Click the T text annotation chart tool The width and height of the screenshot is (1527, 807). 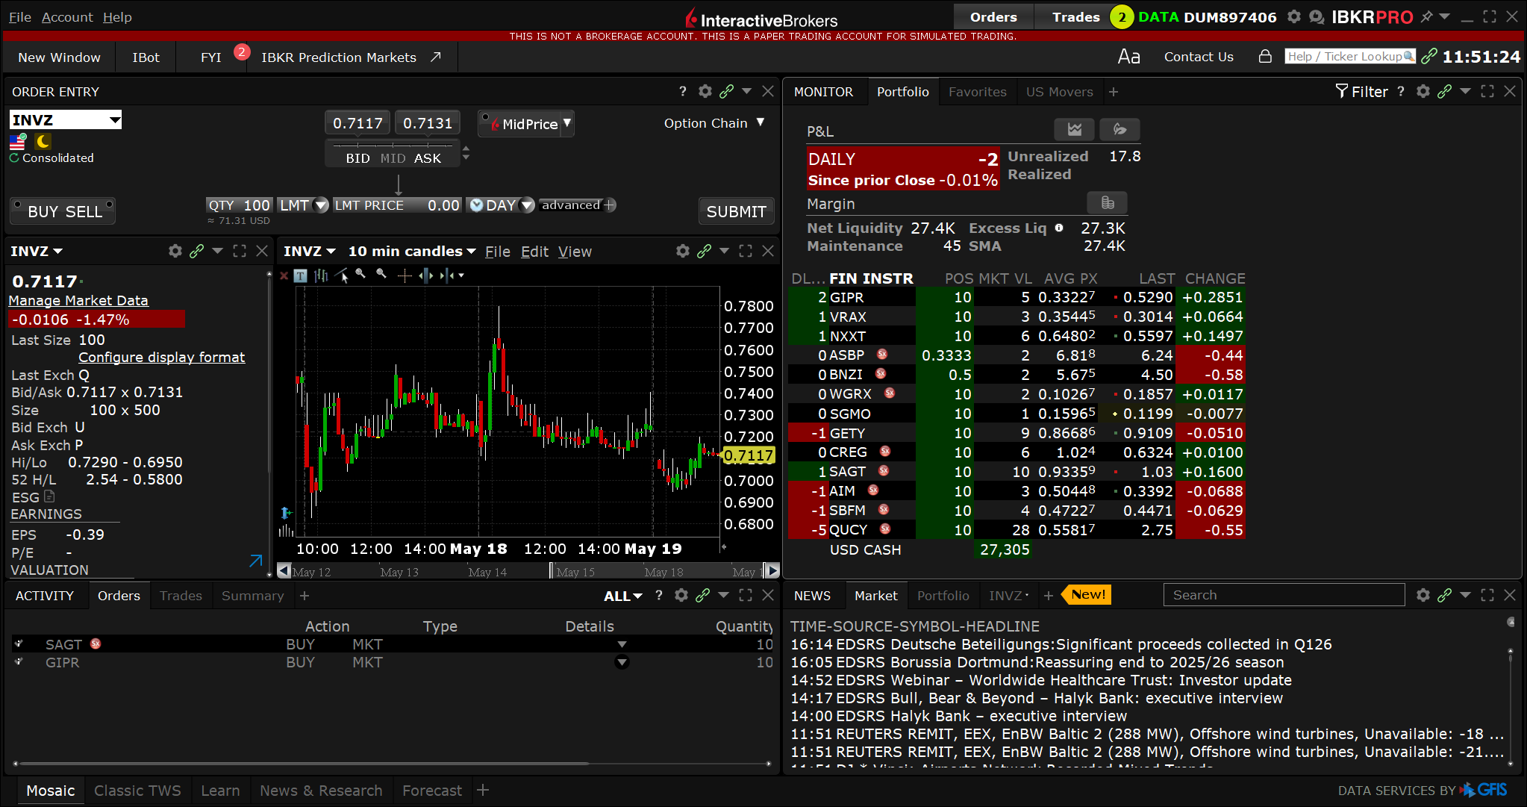point(300,275)
